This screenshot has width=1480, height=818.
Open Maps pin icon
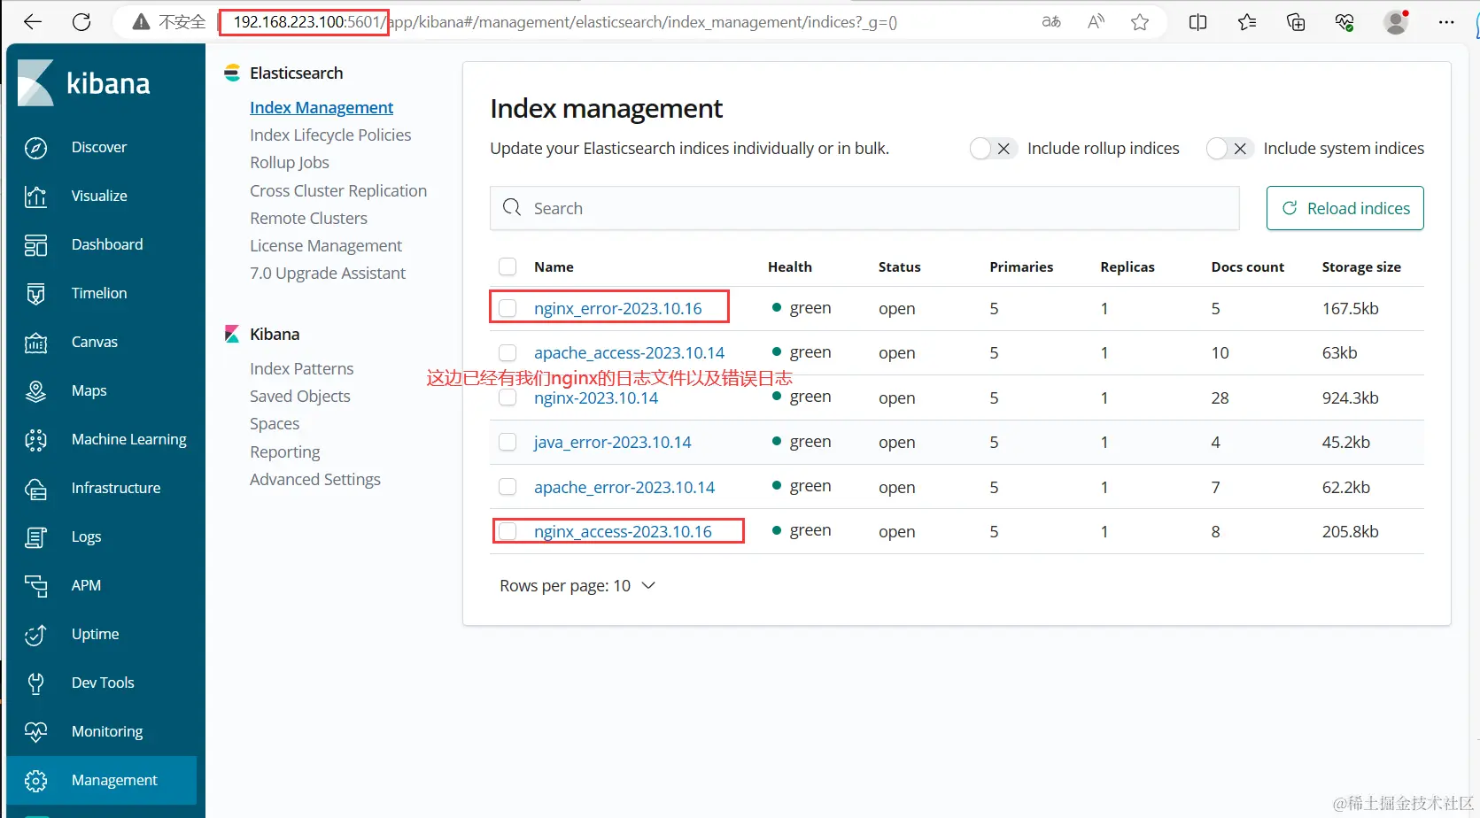tap(35, 391)
